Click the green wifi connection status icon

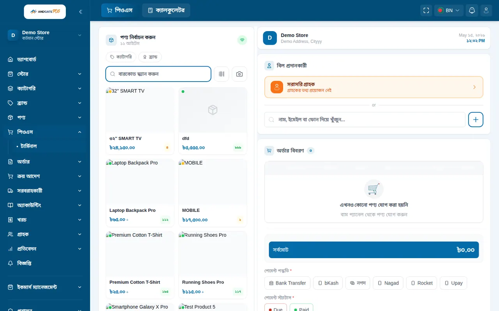(x=242, y=40)
